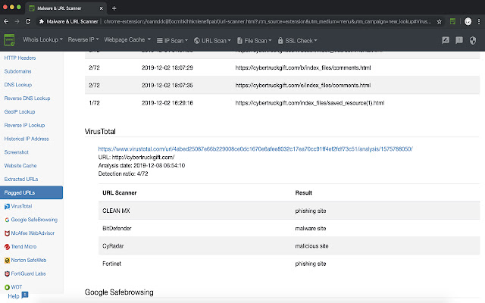Click the FortiGuard Labs shield icon

(x=7, y=274)
